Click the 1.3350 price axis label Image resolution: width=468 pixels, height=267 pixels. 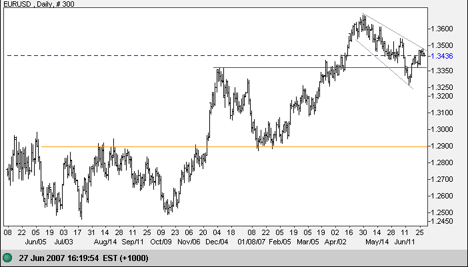(x=442, y=71)
